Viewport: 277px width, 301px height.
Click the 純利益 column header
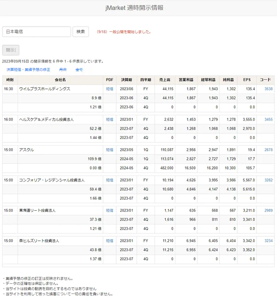228,80
